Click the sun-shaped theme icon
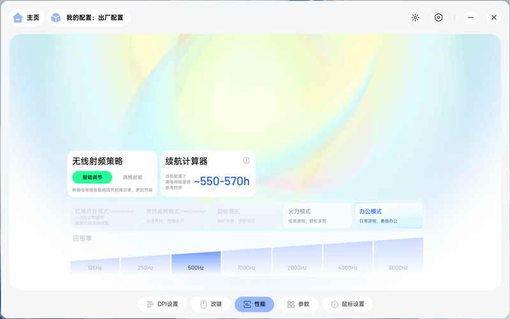 415,18
